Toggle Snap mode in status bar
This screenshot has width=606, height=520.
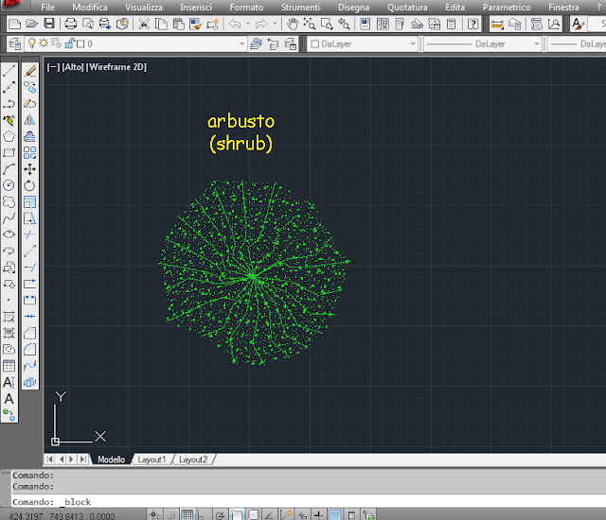click(x=170, y=514)
